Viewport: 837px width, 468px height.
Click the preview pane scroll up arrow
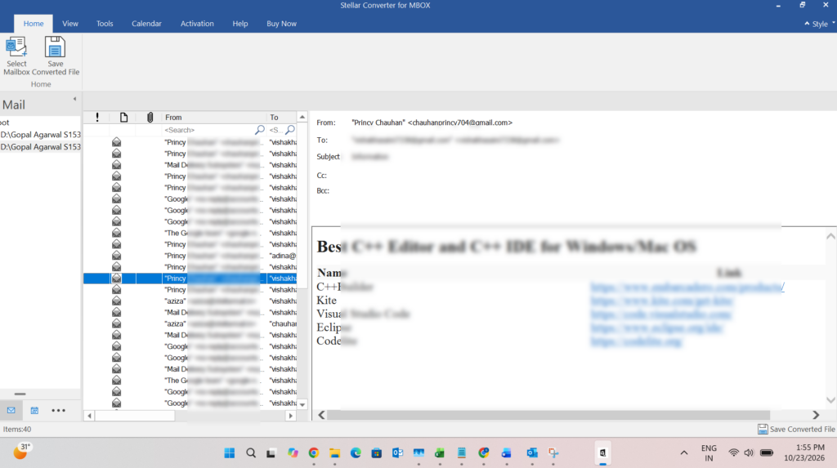pos(830,236)
